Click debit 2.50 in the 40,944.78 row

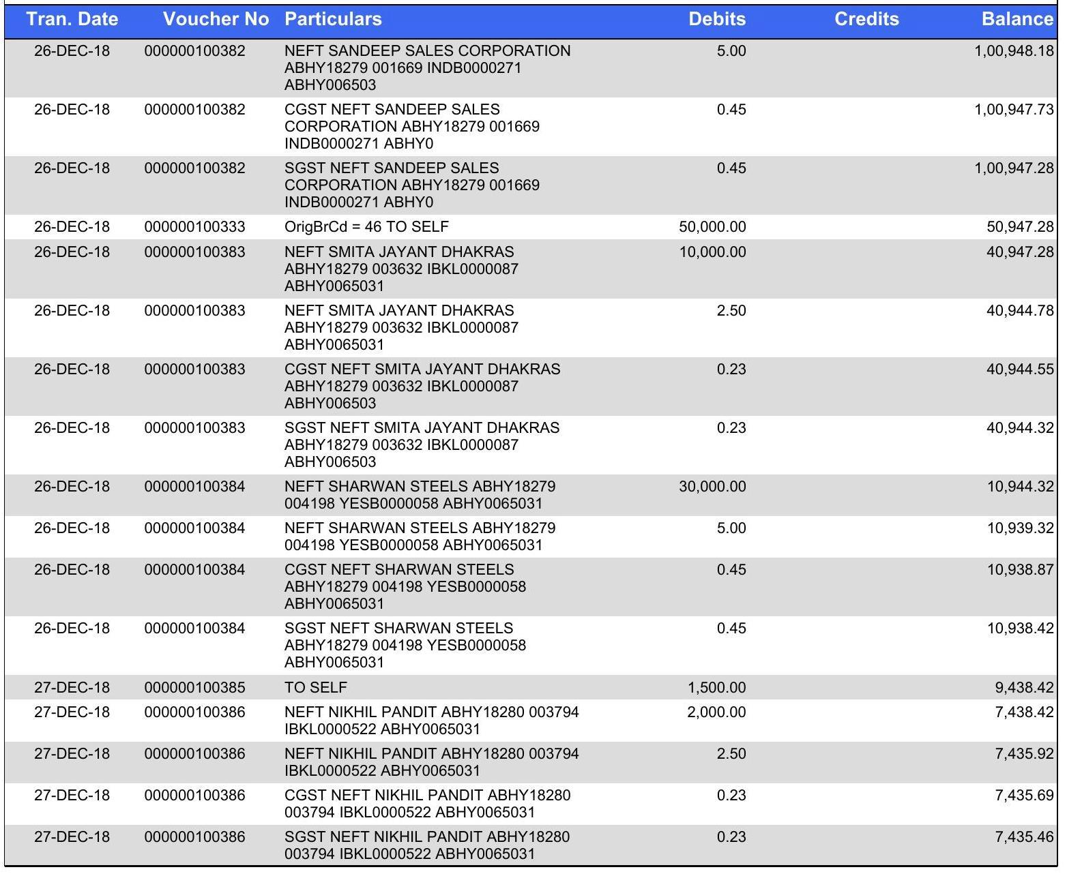point(731,311)
